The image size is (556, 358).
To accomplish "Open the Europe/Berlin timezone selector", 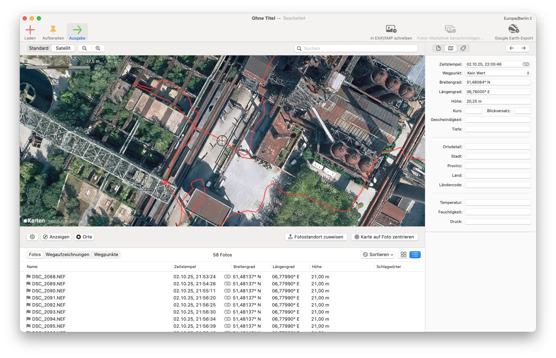I will point(517,18).
